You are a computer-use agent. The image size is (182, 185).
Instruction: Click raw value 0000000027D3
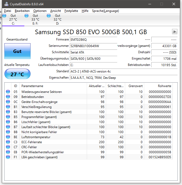(x=160, y=97)
